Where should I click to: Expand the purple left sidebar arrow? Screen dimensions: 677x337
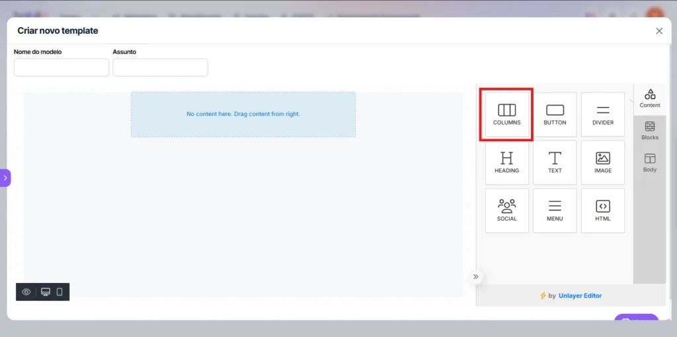[5, 178]
